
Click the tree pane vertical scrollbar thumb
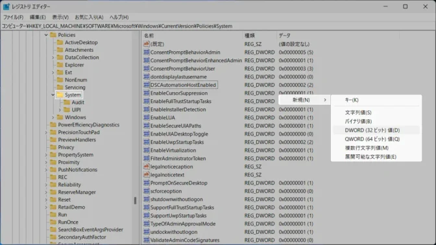click(x=135, y=200)
